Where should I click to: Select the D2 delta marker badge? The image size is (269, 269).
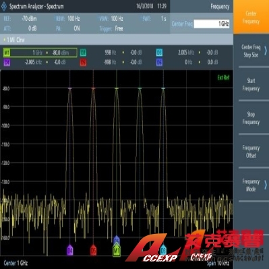tap(83, 53)
